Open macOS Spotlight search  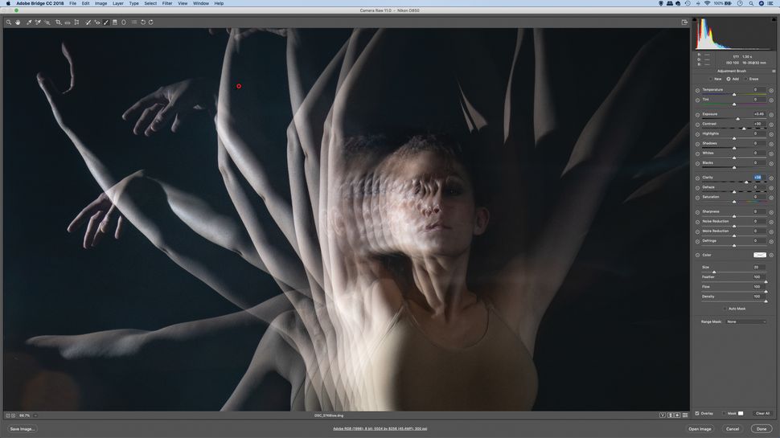click(751, 3)
